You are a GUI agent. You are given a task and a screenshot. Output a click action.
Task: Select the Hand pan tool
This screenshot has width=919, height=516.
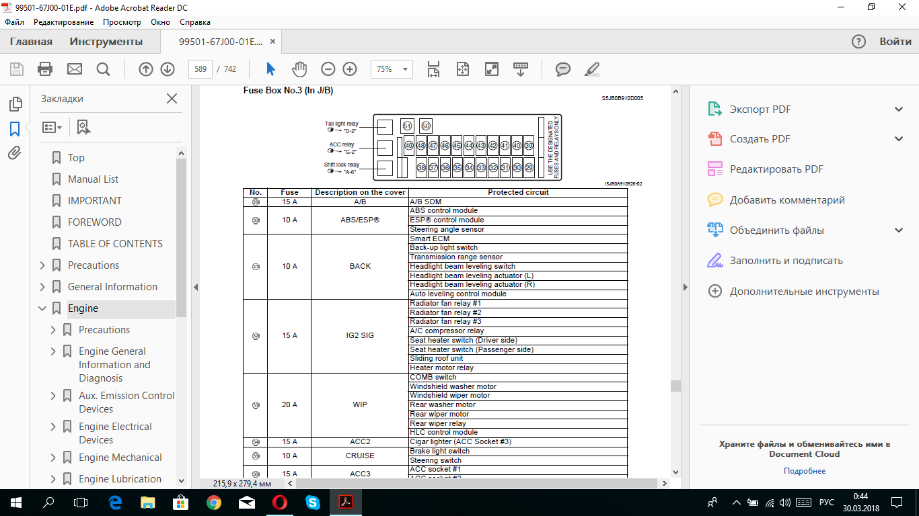[x=299, y=69]
